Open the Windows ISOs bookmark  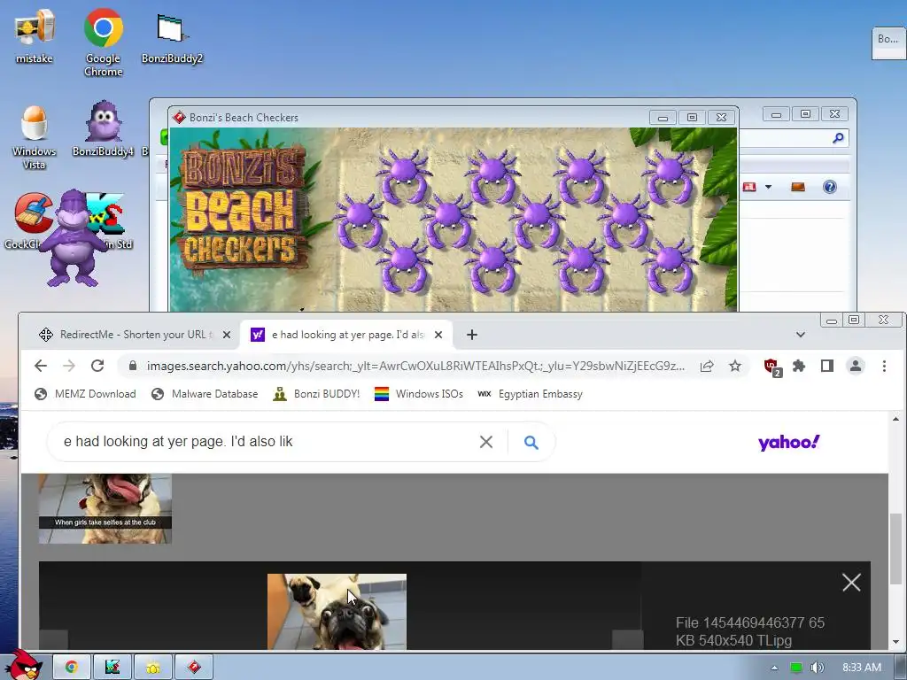click(x=419, y=394)
